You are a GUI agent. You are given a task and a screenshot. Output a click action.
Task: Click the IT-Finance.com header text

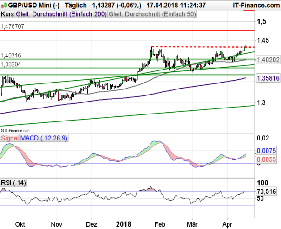(x=256, y=6)
